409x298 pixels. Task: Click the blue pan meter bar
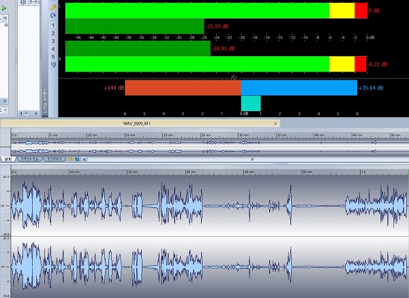[x=299, y=88]
